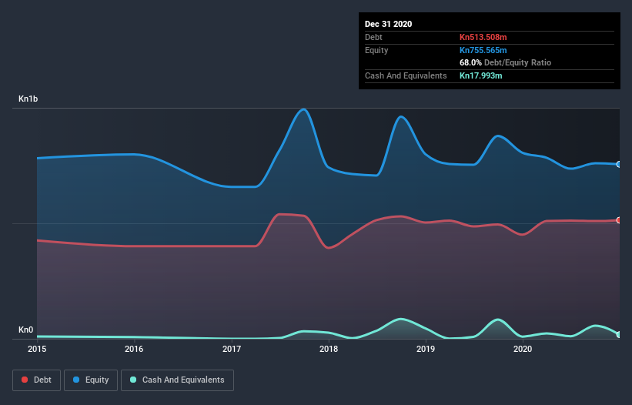Click the blue Equity legend dot

(x=76, y=380)
